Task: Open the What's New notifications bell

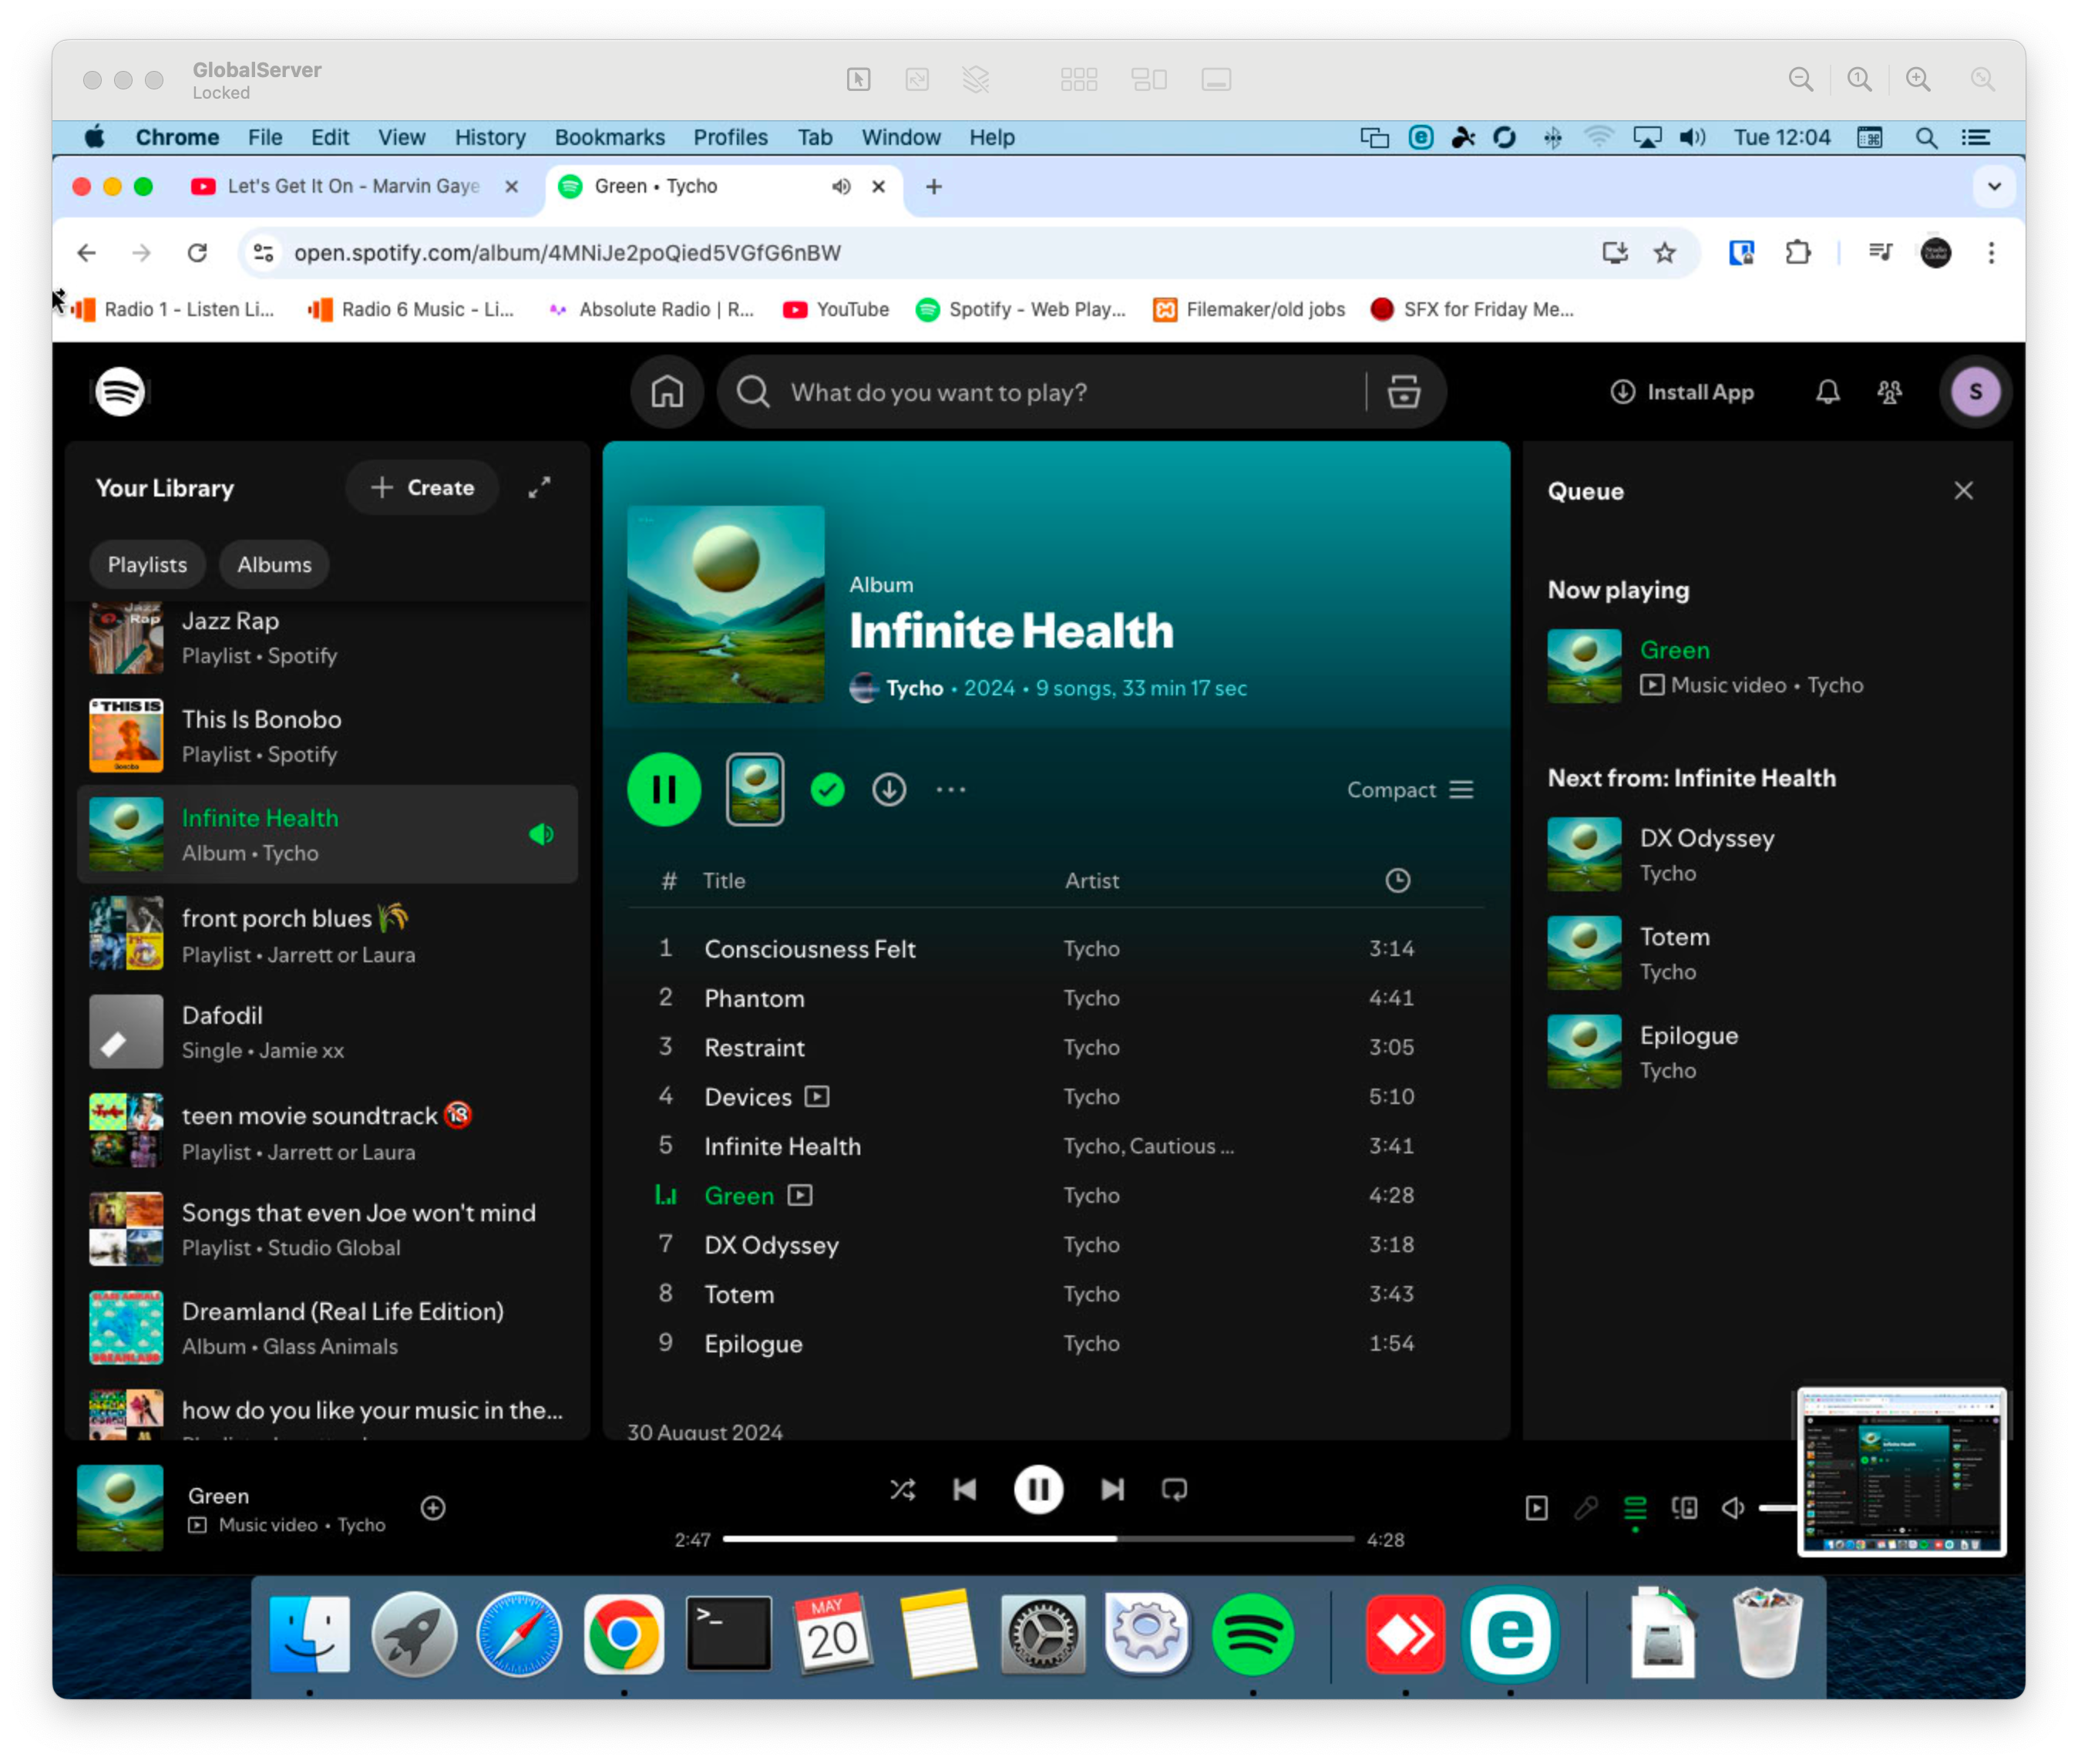Action: [x=1827, y=392]
